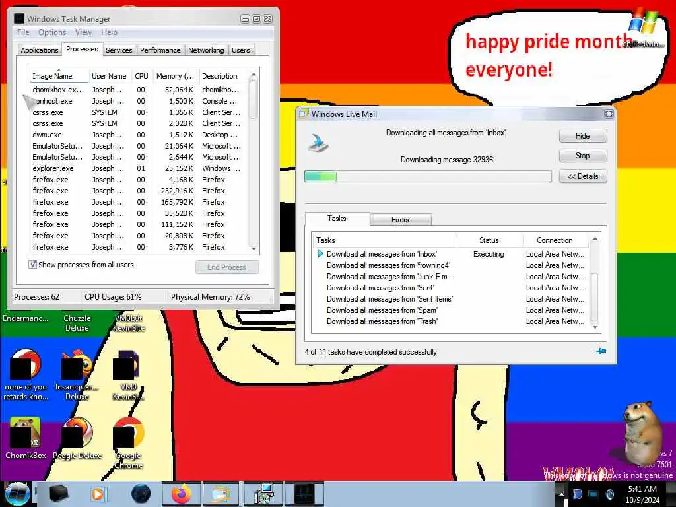Sort processes by User Name column
This screenshot has height=507, width=676.
tap(109, 76)
